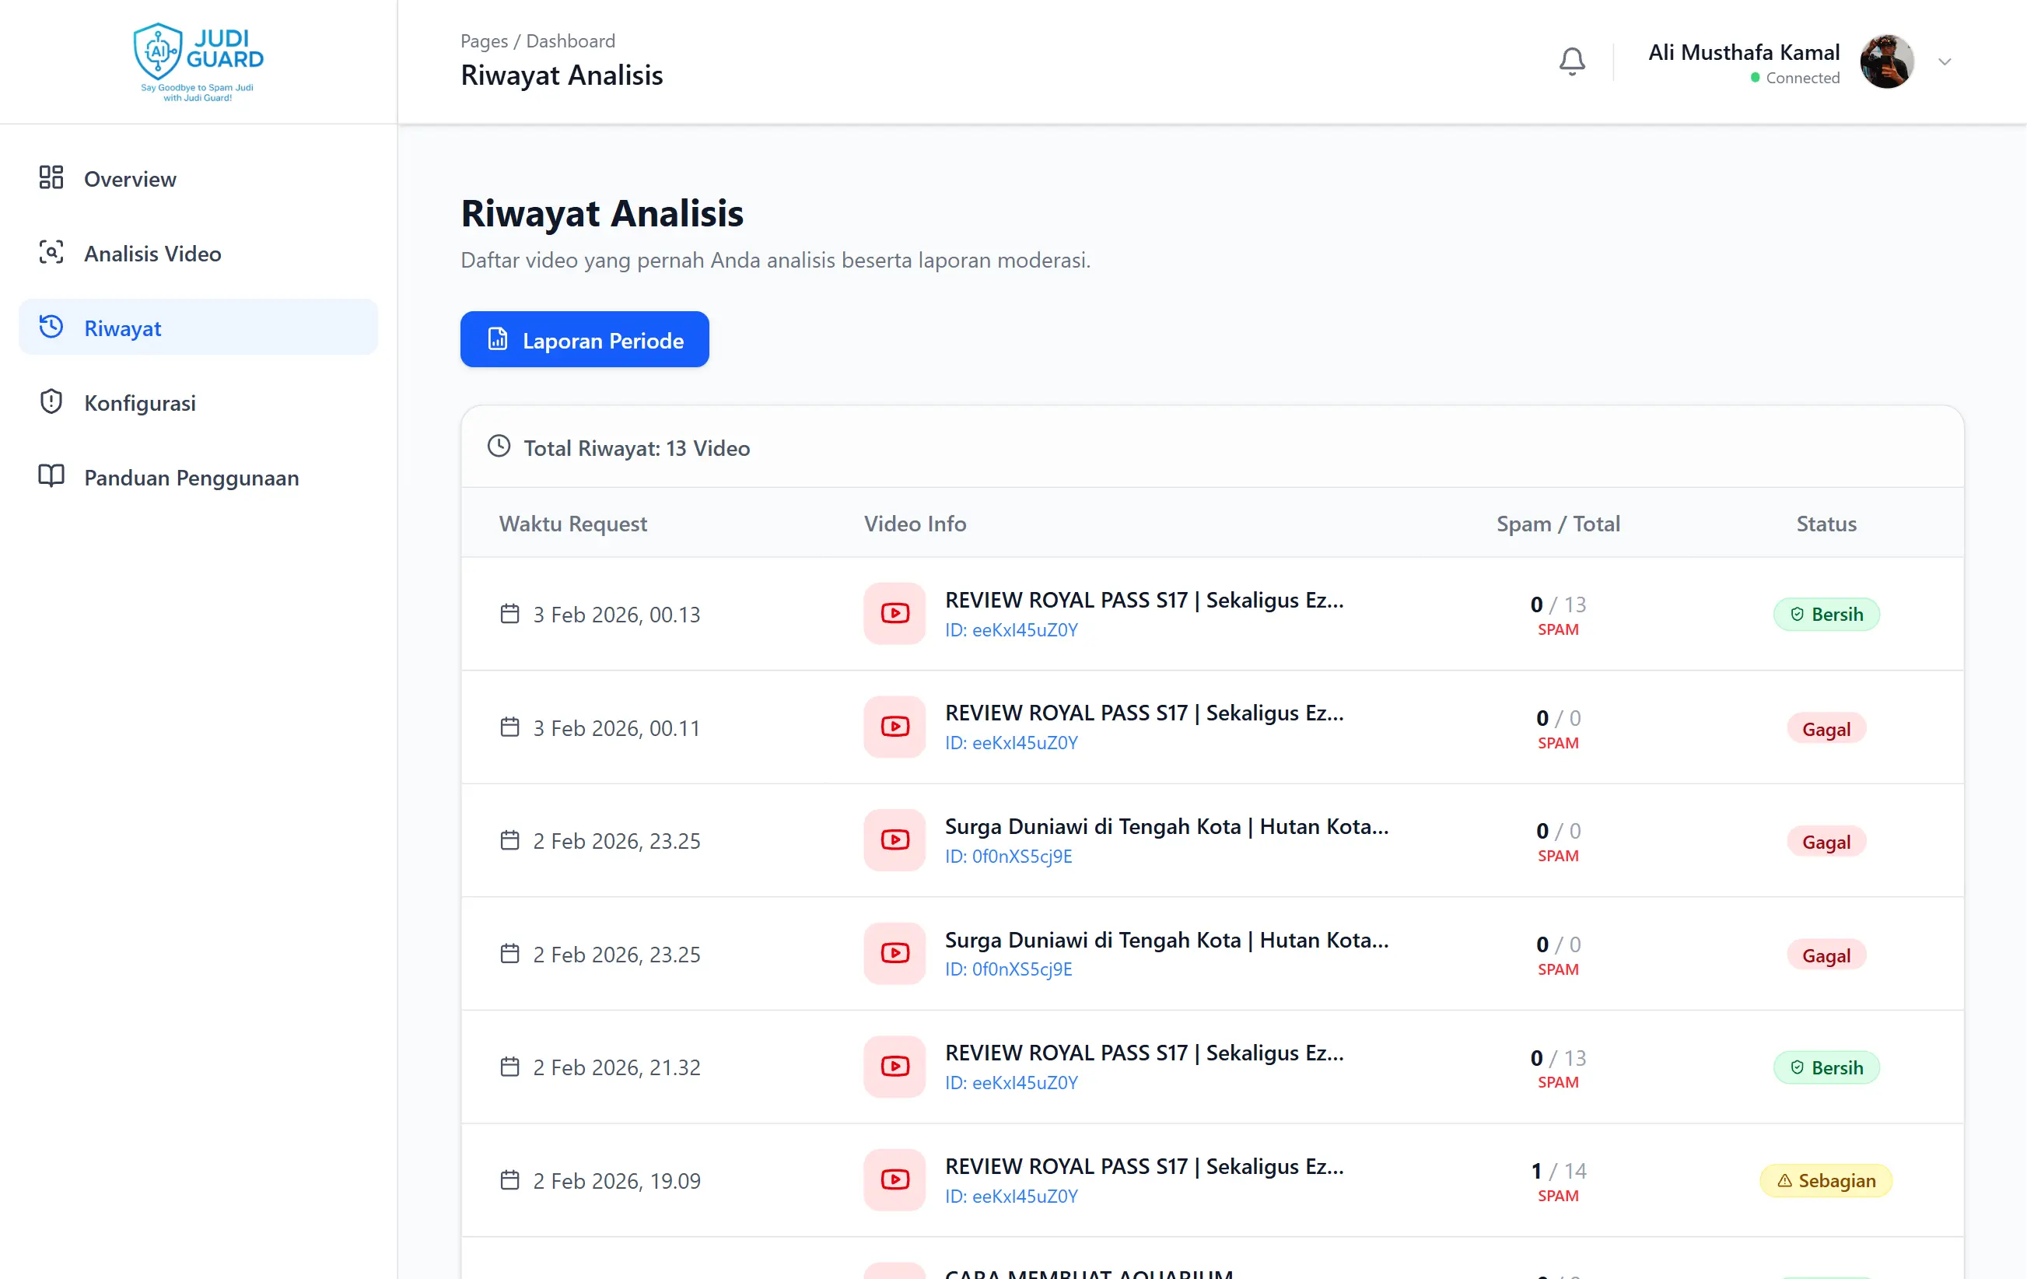Viewport: 2027px width, 1279px height.
Task: Click the large Riwayat Analisis page heading
Action: coord(602,213)
